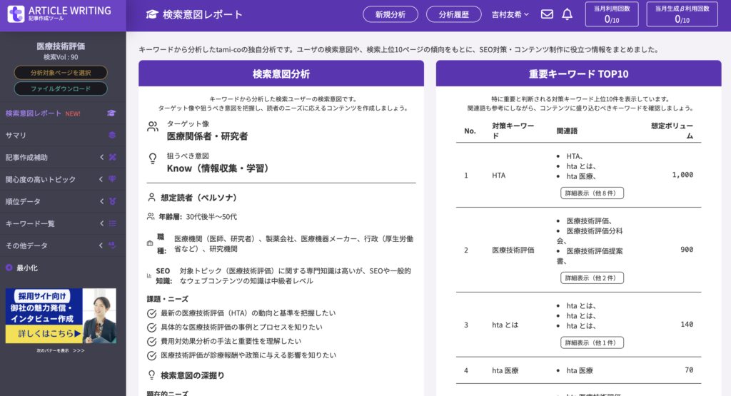
Task: Click checkmark next to 最新の医療技術評価 need
Action: coord(151,313)
